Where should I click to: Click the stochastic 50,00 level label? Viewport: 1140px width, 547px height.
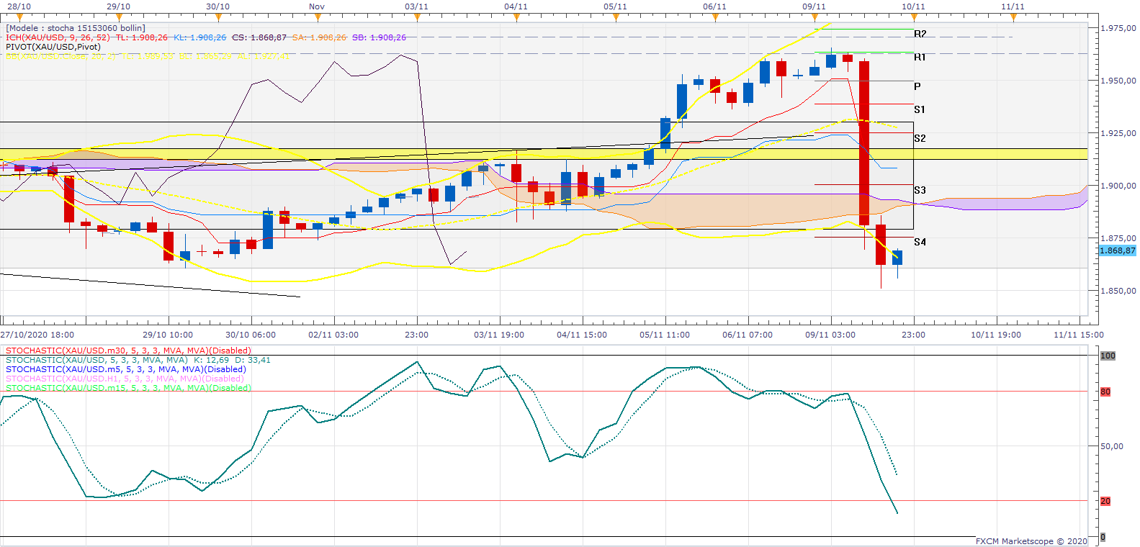coord(1112,446)
